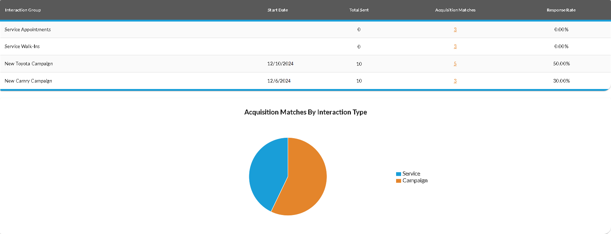Click the 50.00% response rate cell
This screenshot has height=234, width=611.
561,64
